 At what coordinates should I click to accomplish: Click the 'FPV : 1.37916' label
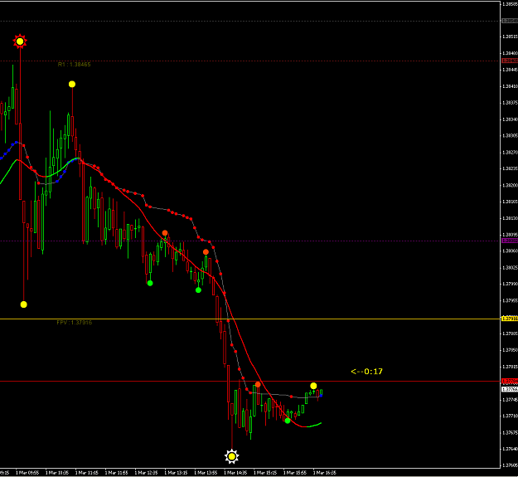click(75, 323)
